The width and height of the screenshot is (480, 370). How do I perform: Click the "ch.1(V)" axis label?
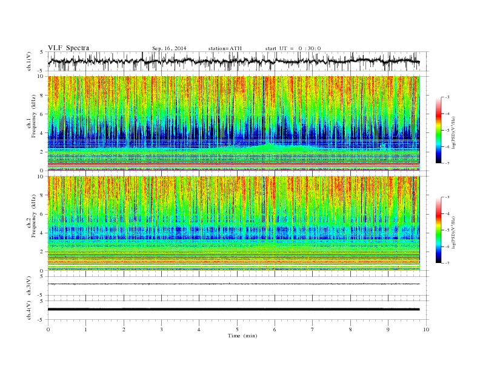(29, 61)
